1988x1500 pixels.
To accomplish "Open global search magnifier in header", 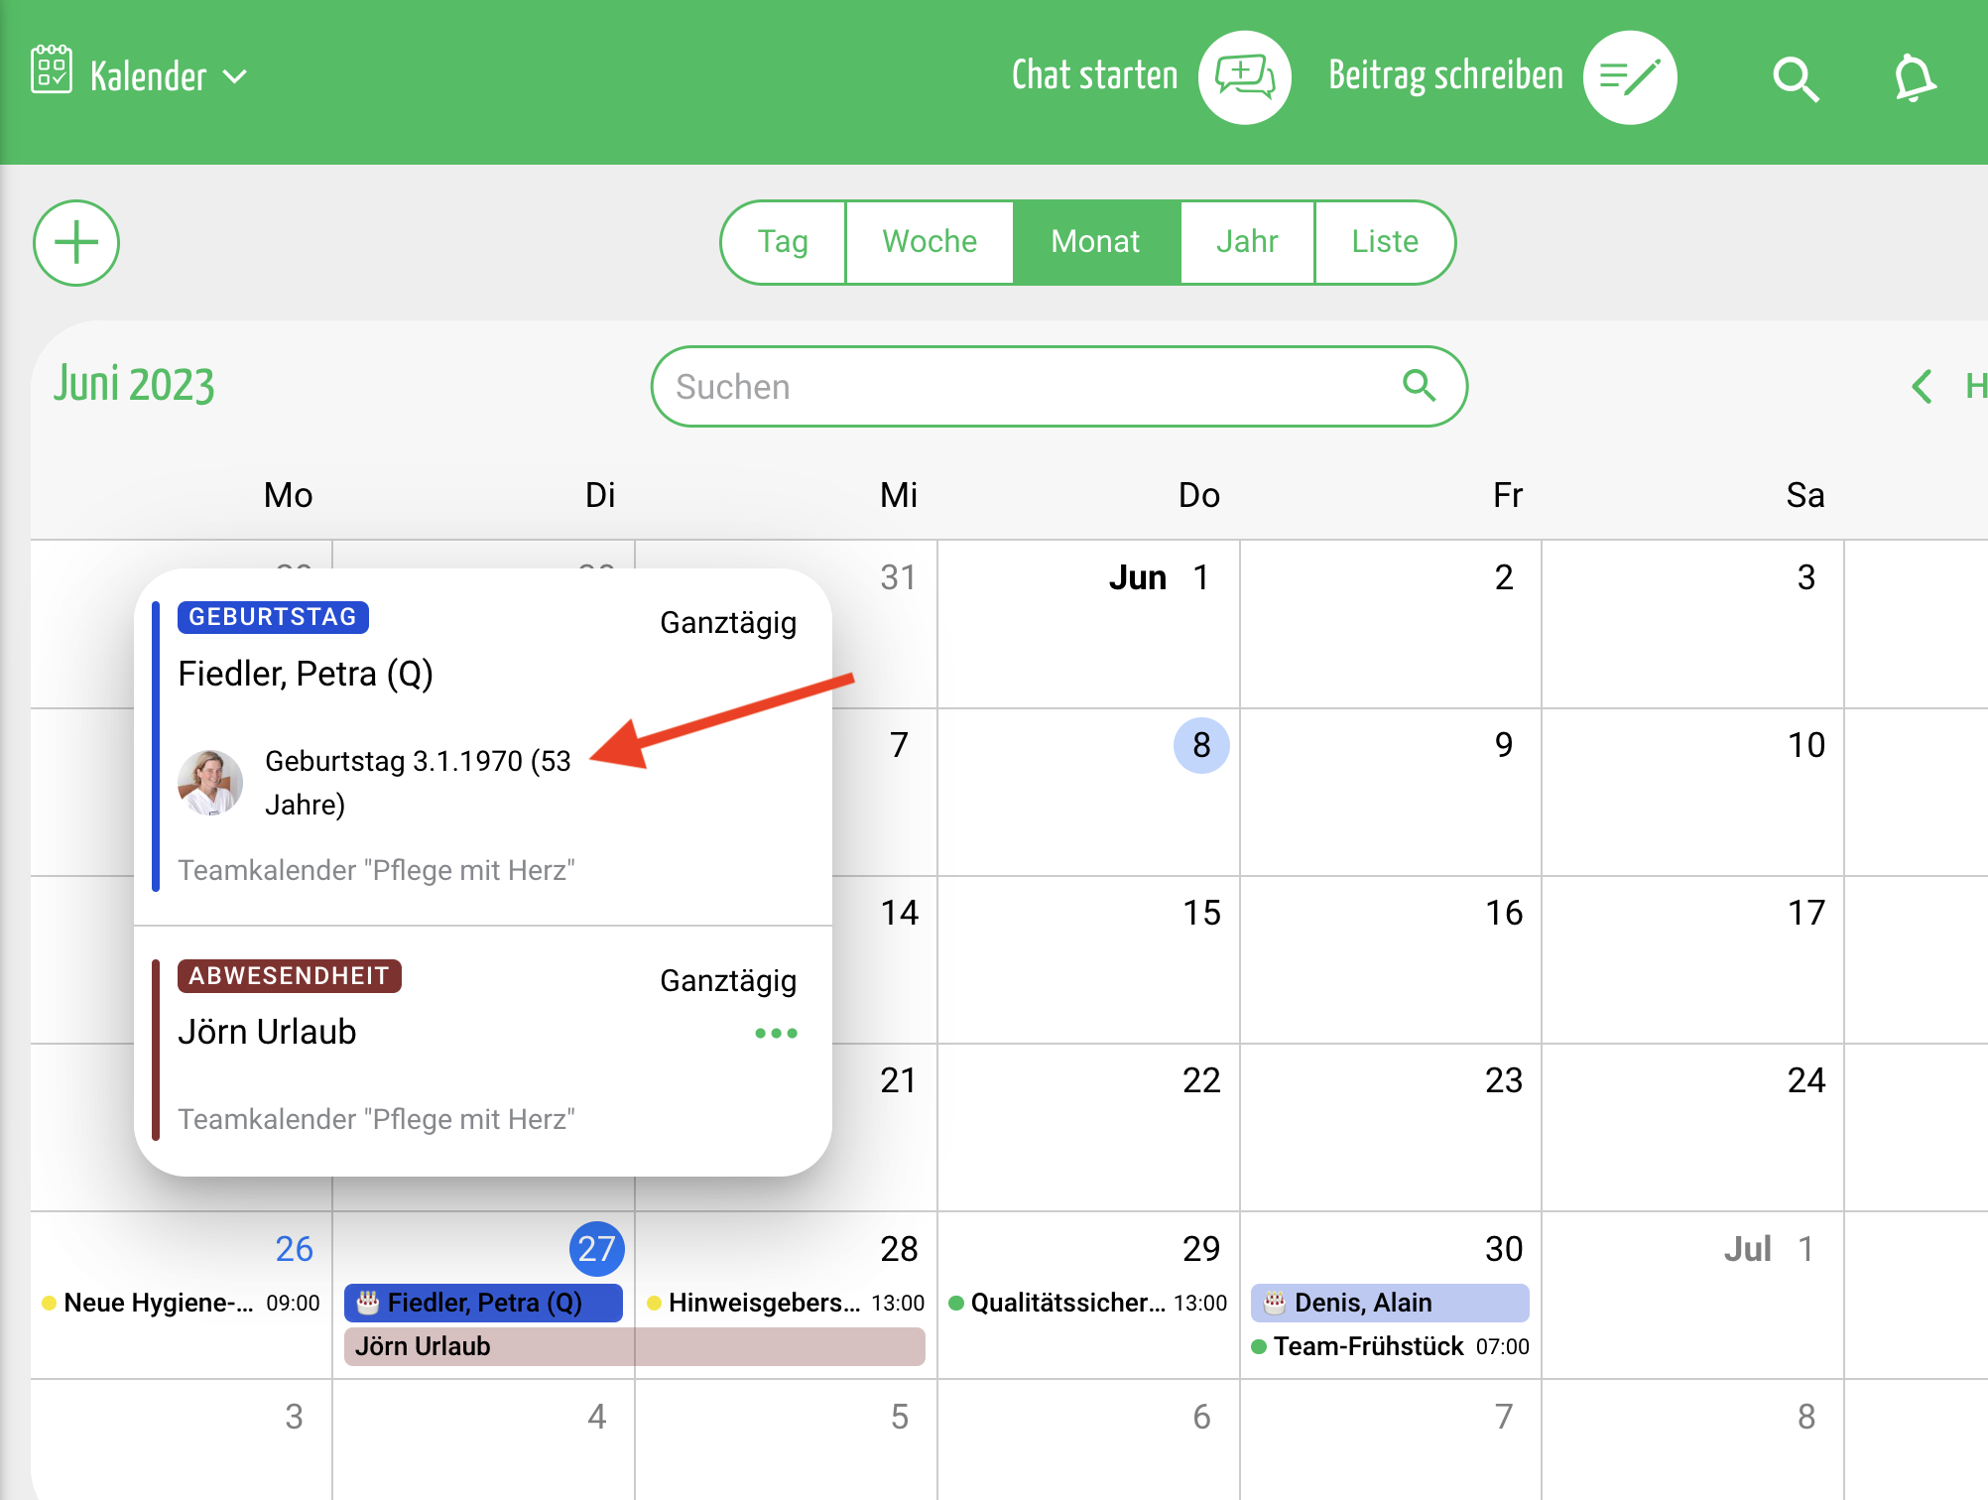I will (1795, 79).
